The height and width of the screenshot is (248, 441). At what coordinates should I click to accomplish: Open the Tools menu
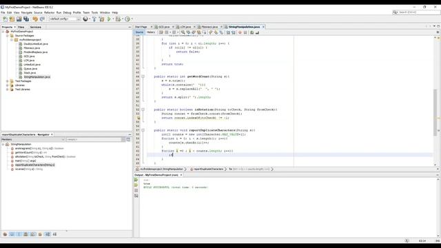pyautogui.click(x=94, y=12)
